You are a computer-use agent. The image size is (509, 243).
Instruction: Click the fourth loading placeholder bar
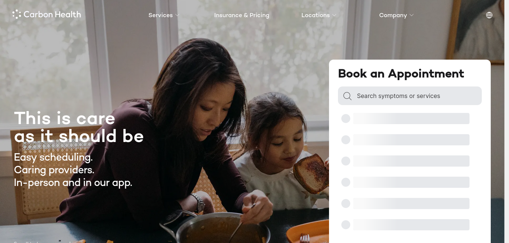click(x=411, y=182)
